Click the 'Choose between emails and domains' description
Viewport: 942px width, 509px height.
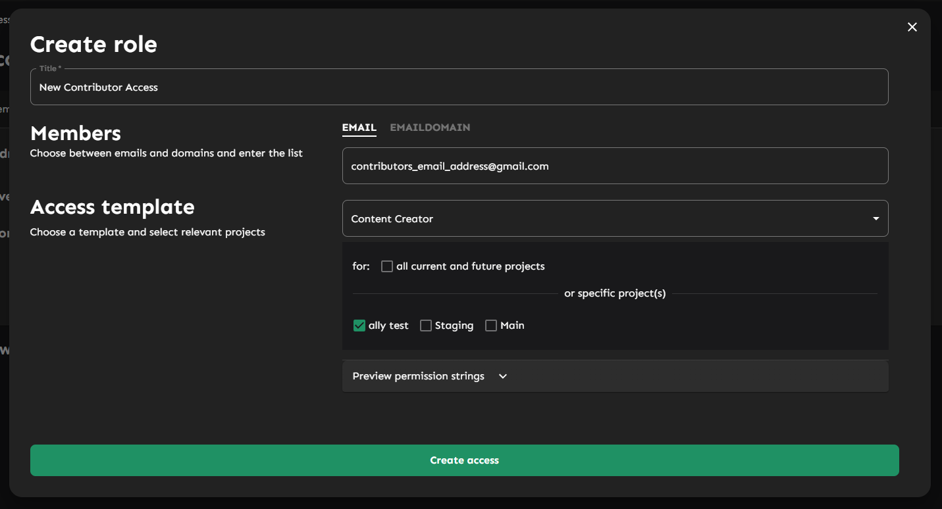click(x=167, y=153)
